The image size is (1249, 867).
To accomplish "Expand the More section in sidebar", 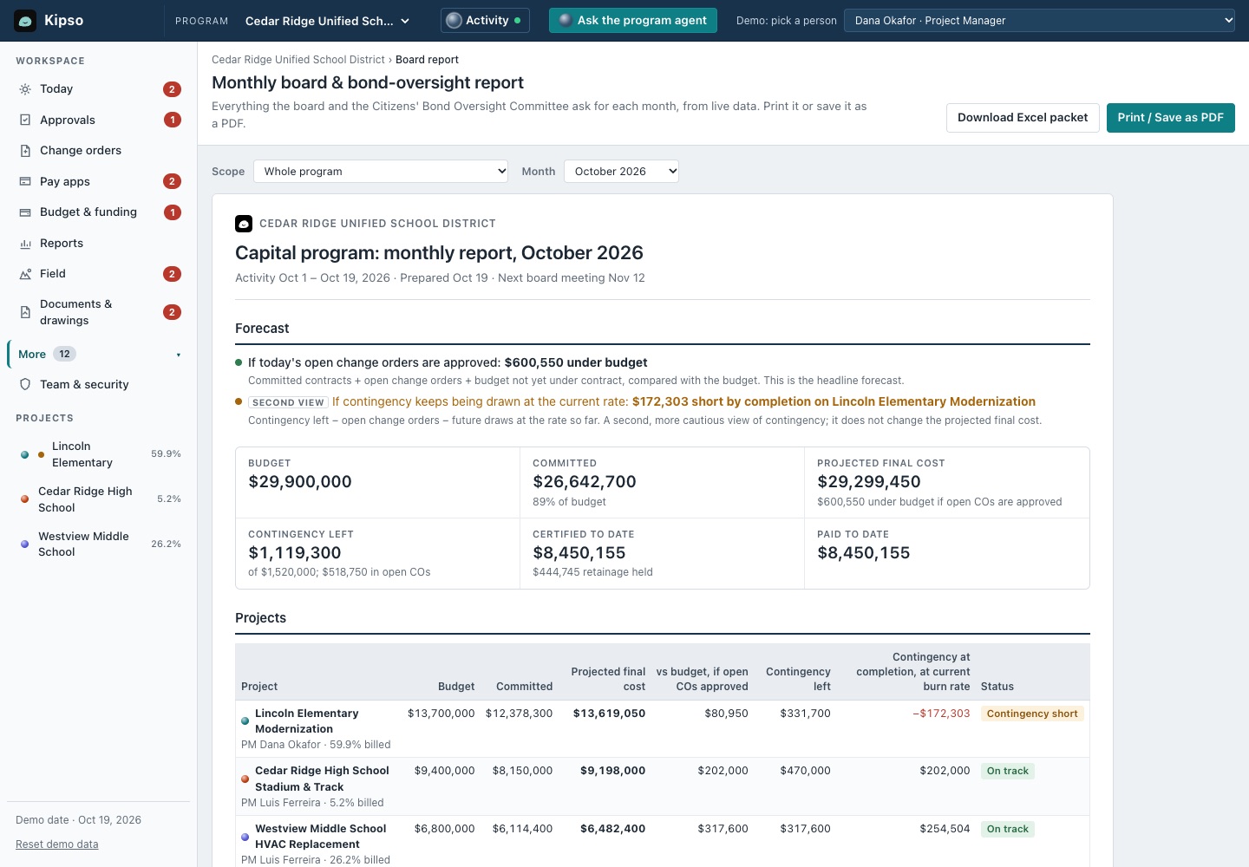I will pyautogui.click(x=100, y=354).
